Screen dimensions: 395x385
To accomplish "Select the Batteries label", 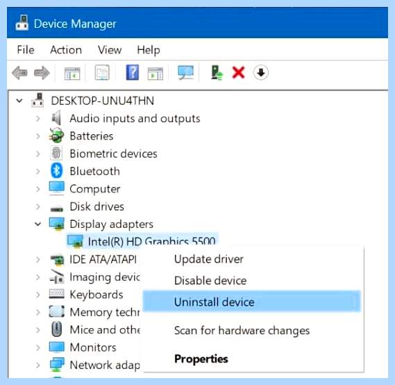I will click(92, 136).
